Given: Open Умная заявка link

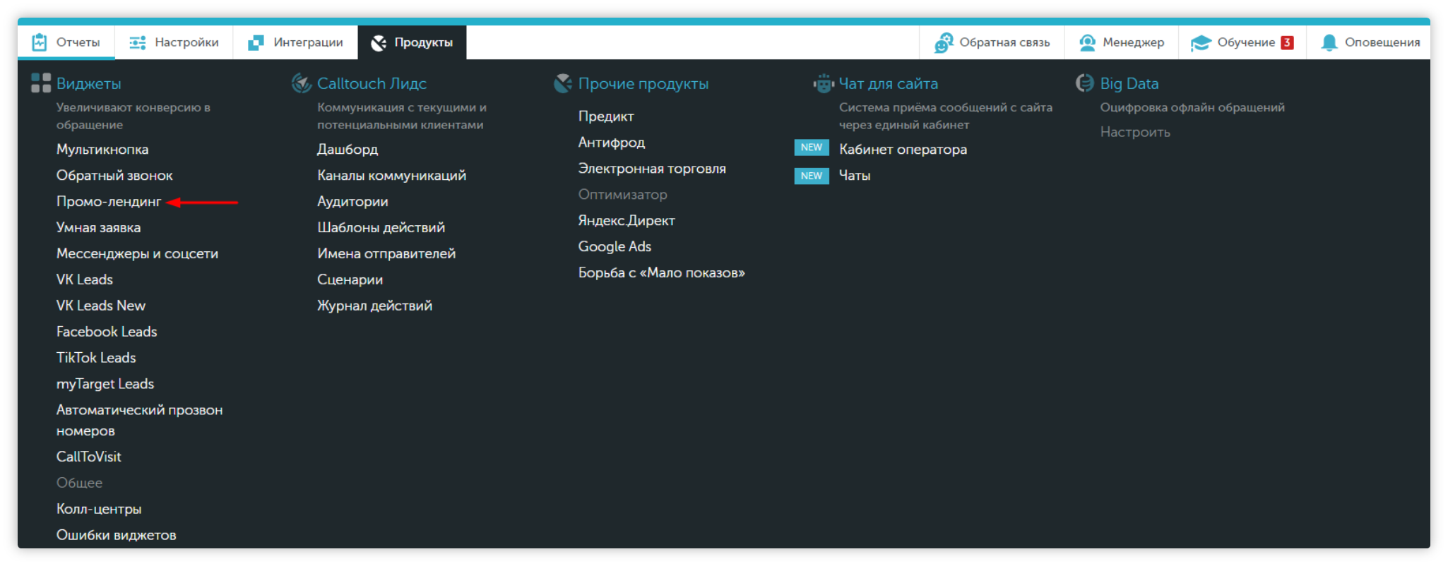Looking at the screenshot, I should point(98,227).
